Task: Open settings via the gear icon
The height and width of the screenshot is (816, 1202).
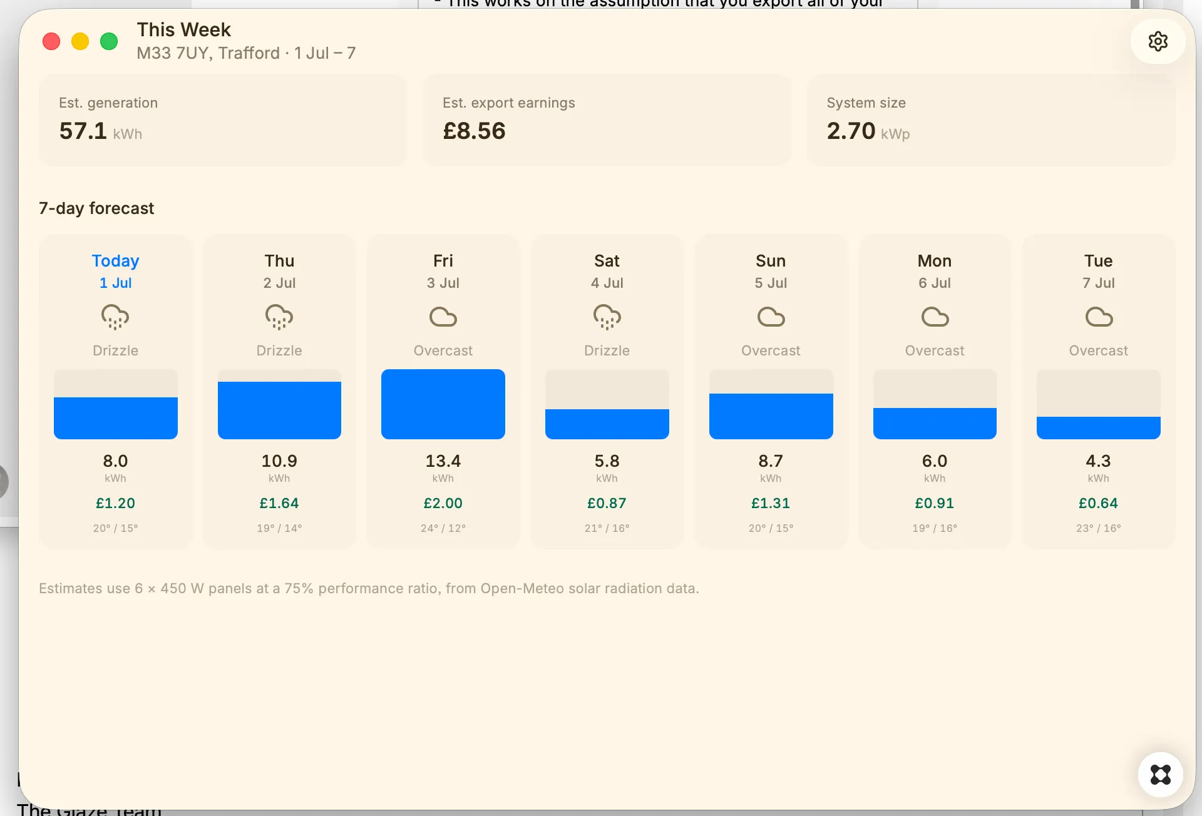Action: point(1158,41)
